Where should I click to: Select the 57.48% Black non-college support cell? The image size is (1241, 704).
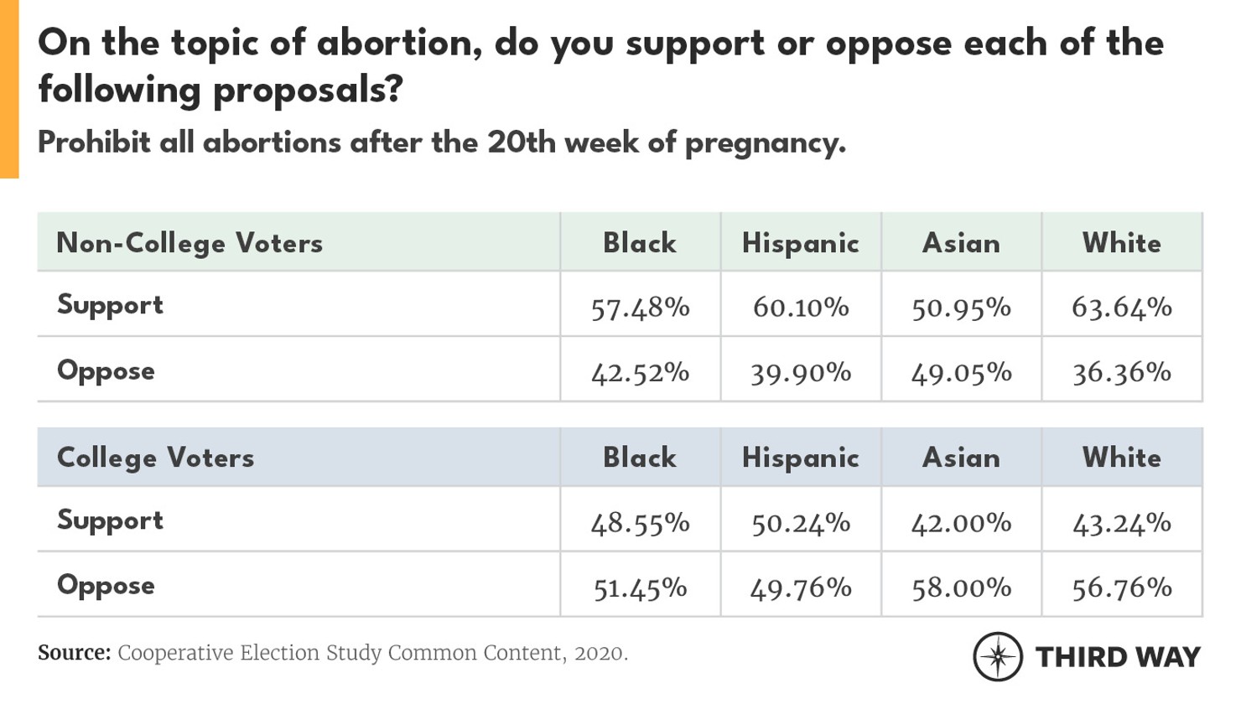point(640,308)
